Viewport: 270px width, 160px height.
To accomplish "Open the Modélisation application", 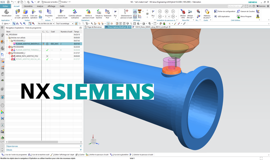I will tap(6, 14).
